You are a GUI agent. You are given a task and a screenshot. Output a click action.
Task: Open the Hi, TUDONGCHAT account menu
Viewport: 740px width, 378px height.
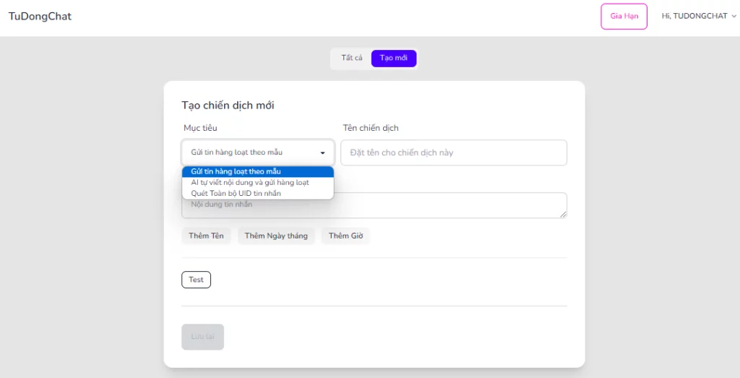[x=699, y=16]
